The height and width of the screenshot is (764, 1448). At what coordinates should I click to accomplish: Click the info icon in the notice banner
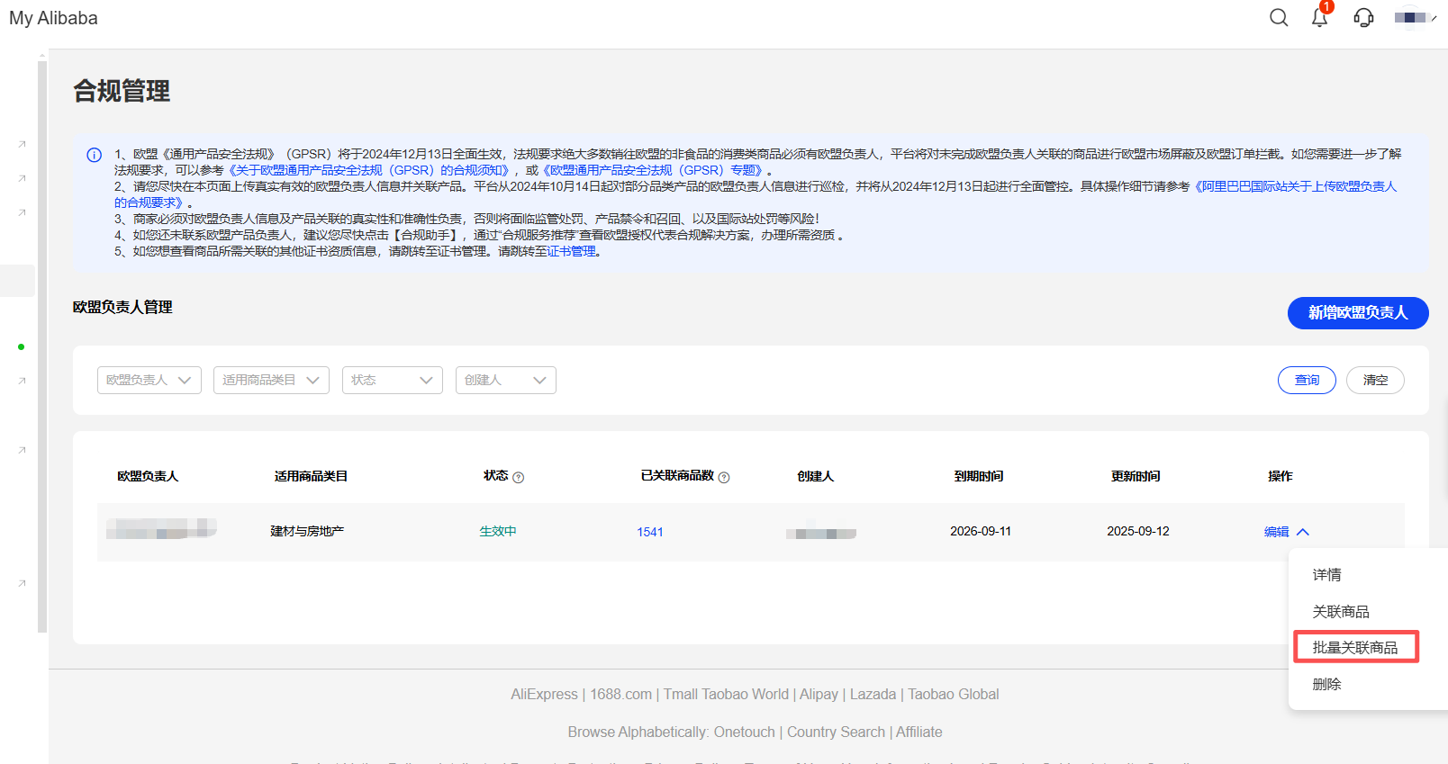pyautogui.click(x=94, y=155)
